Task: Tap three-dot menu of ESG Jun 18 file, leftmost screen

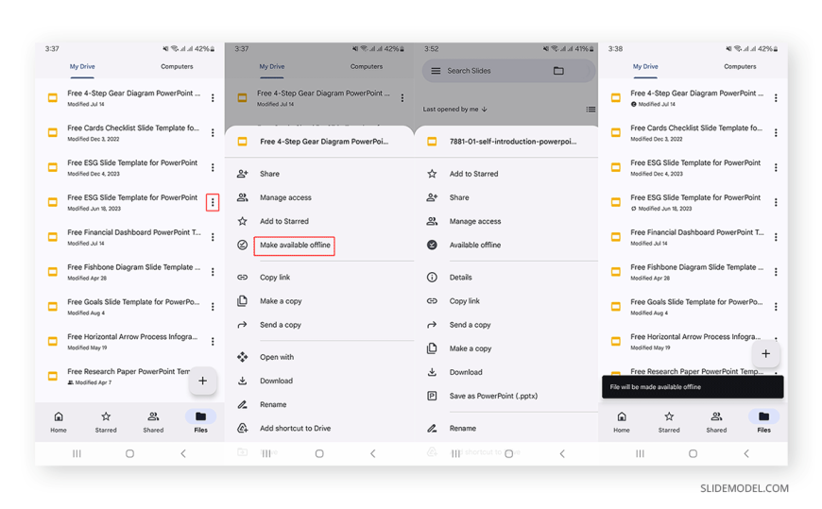Action: [213, 202]
